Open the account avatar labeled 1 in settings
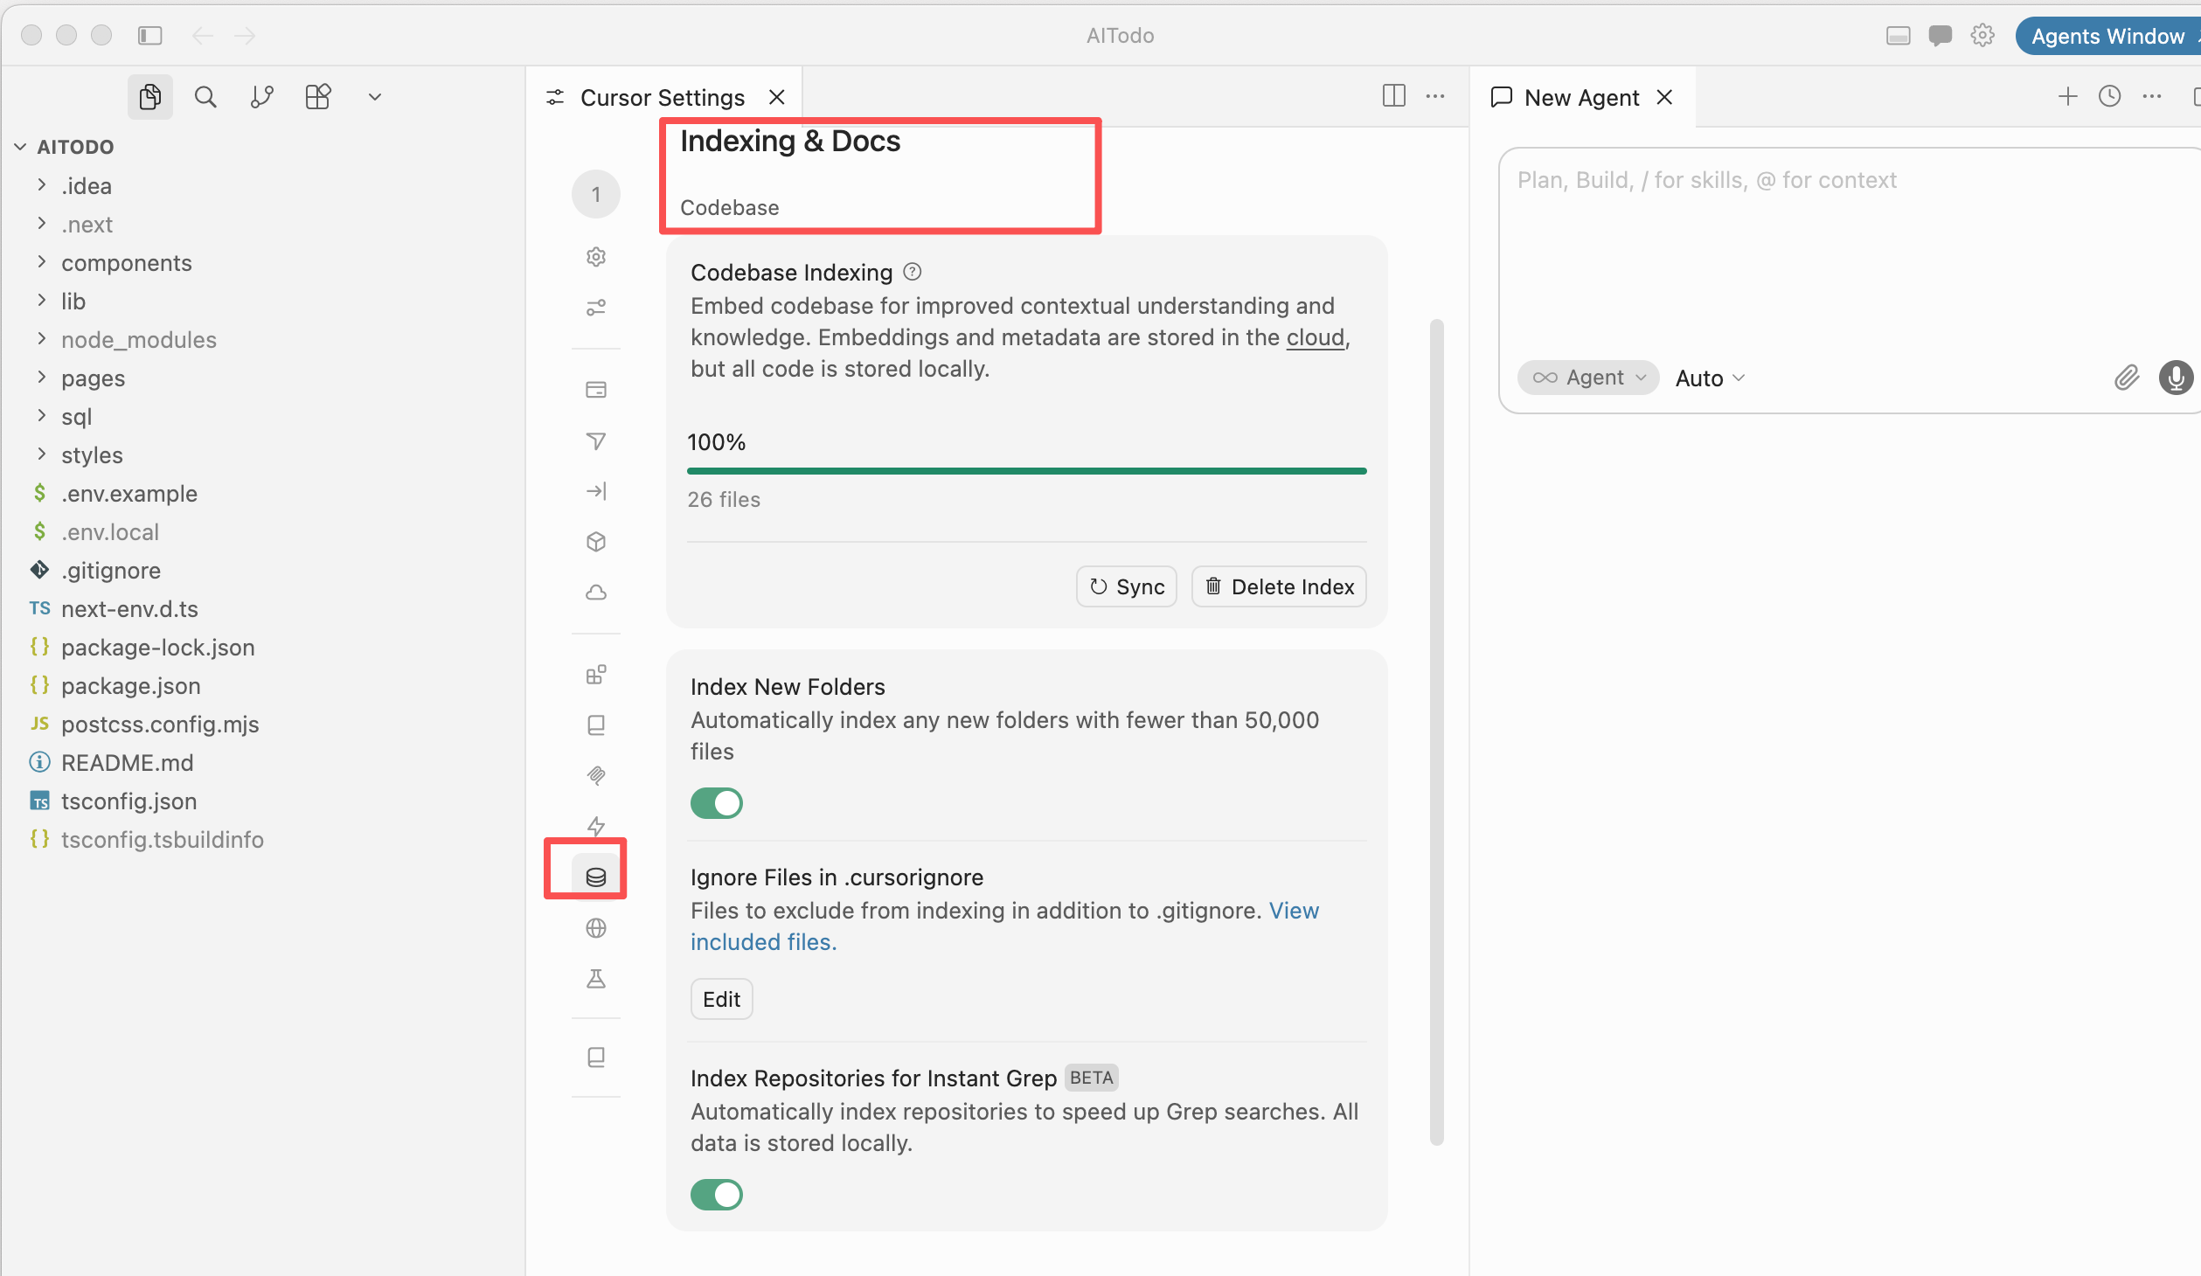Viewport: 2201px width, 1276px height. (x=596, y=194)
